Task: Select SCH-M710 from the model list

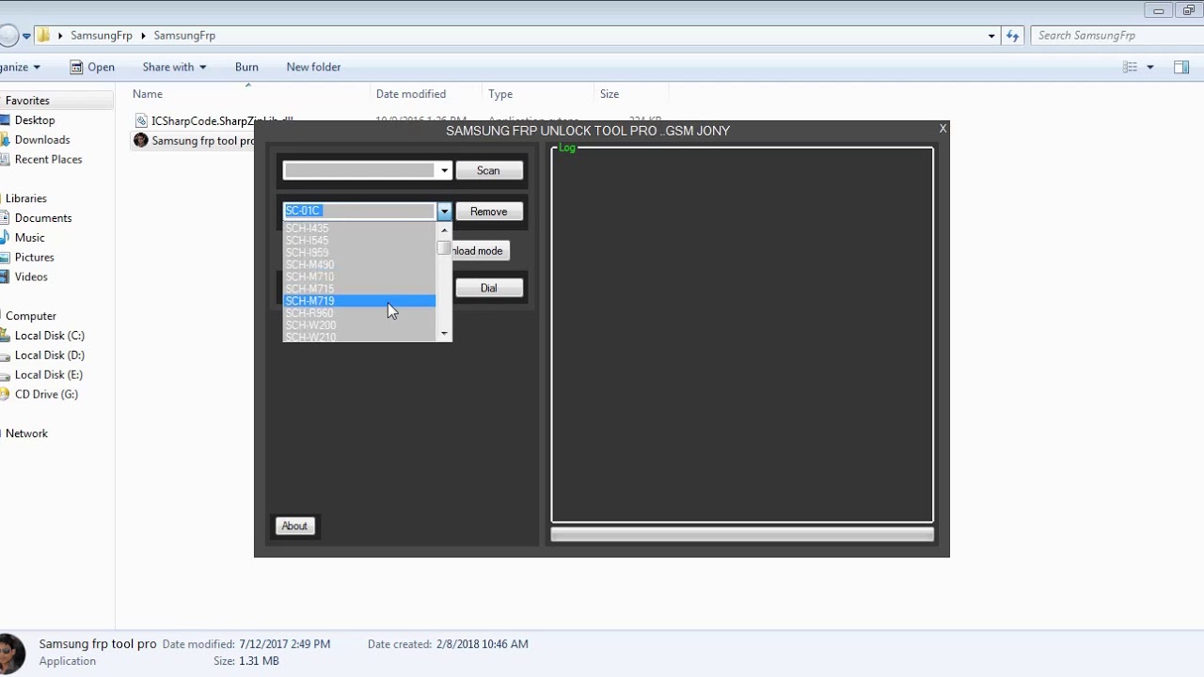Action: coord(359,277)
